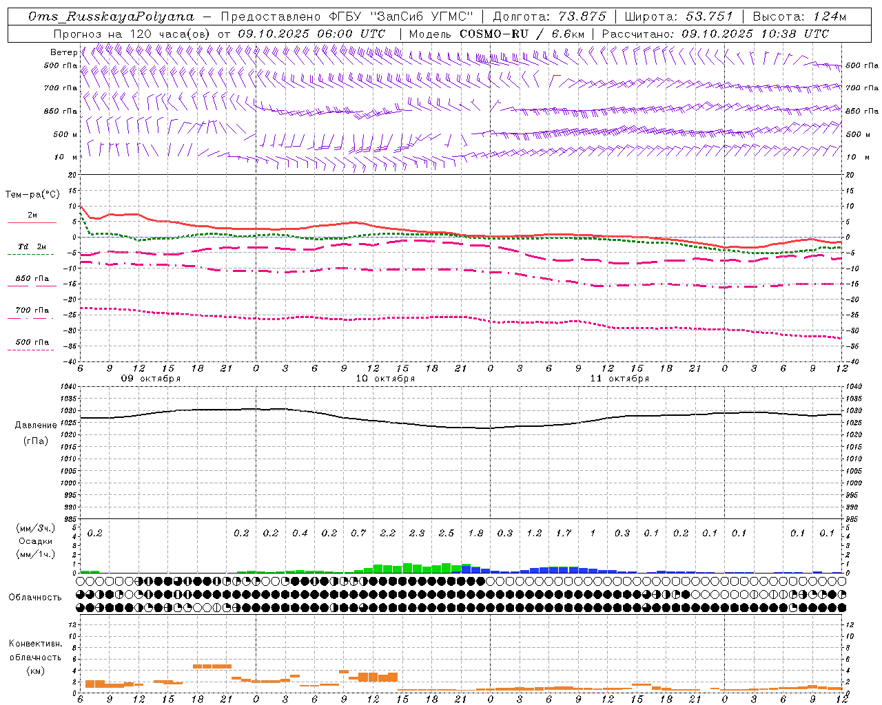Click the Облачность cloudiness label
This screenshot has width=882, height=705.
coord(35,598)
